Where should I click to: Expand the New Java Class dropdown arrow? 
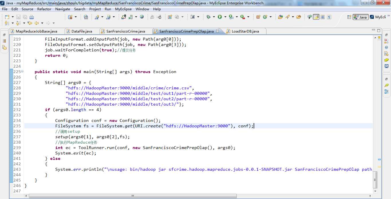point(270,17)
